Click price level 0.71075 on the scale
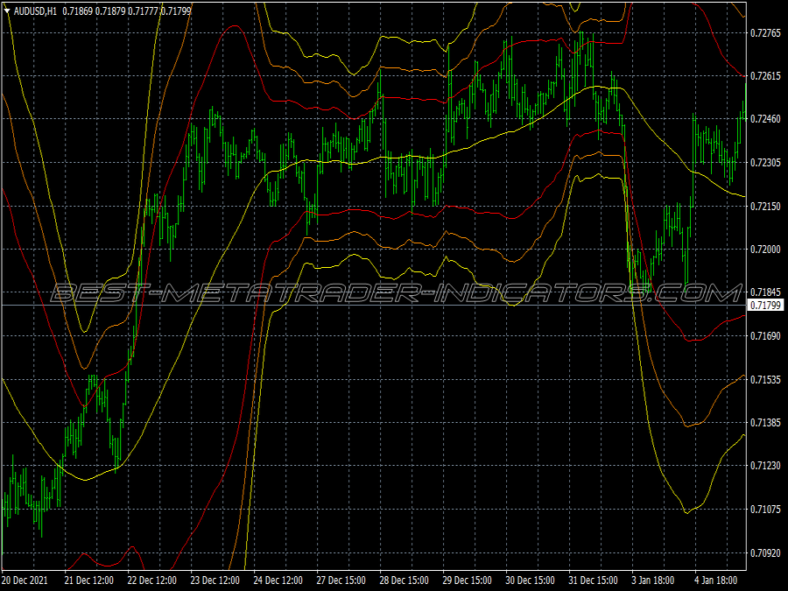Viewport: 788px width, 591px height. pyautogui.click(x=765, y=509)
